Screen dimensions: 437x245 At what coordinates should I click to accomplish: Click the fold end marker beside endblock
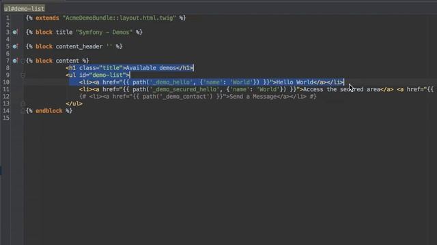[23, 111]
